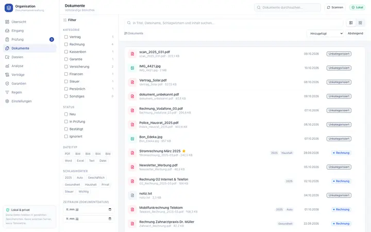Screen dimensions: 371x232
Task: Open calendar picker of second date field
Action: (x=110, y=219)
